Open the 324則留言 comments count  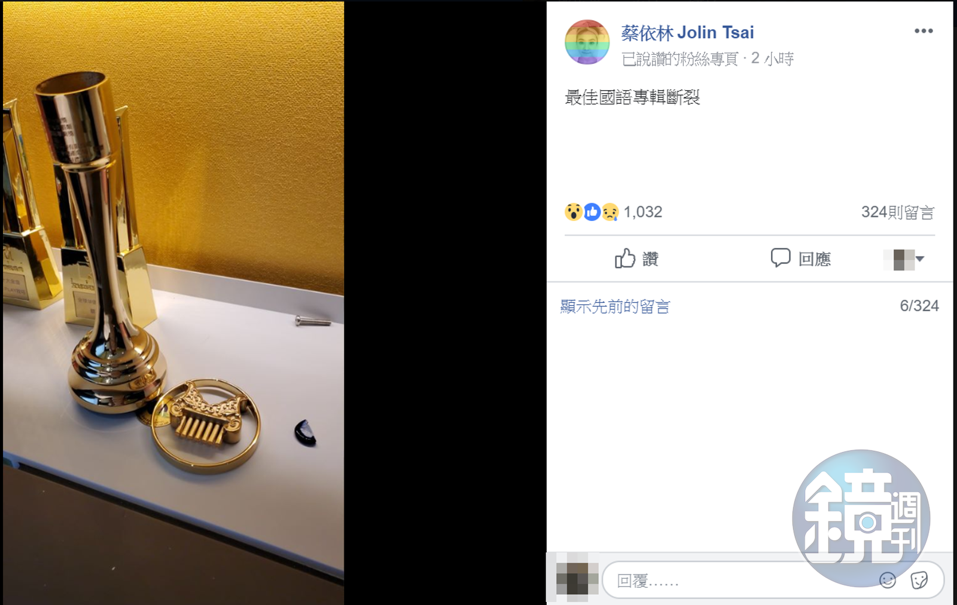click(x=898, y=212)
